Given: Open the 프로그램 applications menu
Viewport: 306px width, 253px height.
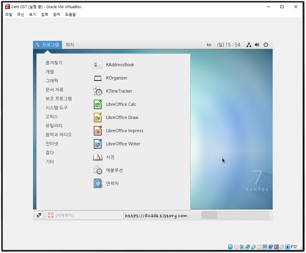Looking at the screenshot, I should tap(48, 45).
